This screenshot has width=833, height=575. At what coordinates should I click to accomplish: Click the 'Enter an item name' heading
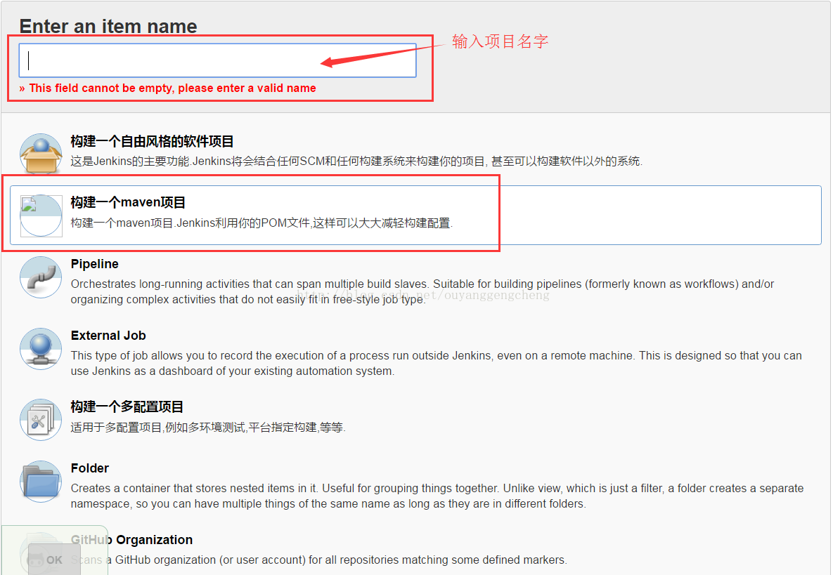click(x=108, y=26)
